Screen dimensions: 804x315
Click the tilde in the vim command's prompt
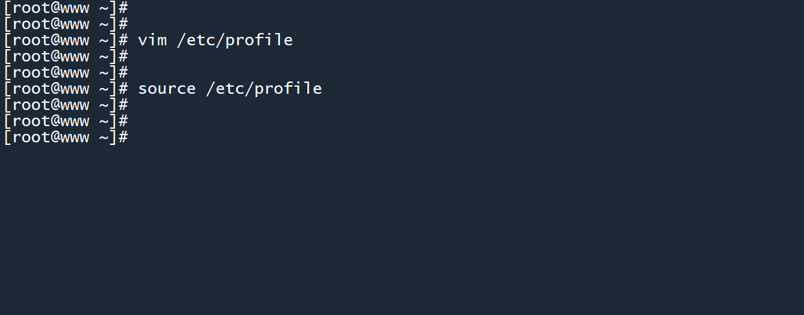(x=103, y=40)
